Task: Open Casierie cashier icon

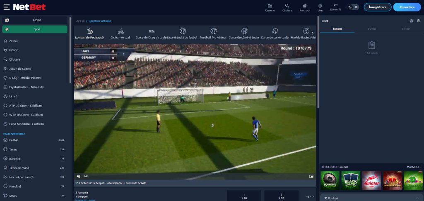Action: [270, 7]
